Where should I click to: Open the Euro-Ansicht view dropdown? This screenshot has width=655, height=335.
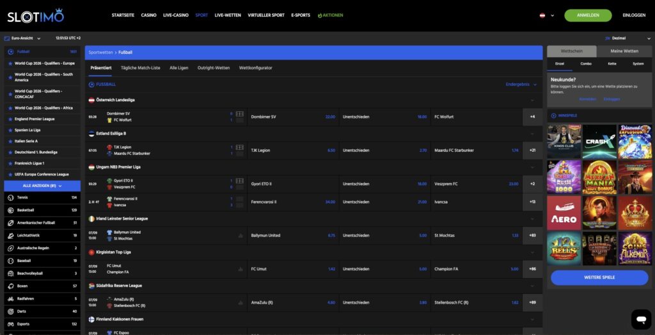(x=22, y=38)
